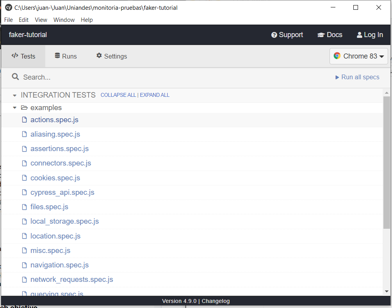The image size is (392, 308).
Task: Open the Changelog link in footer
Action: (x=216, y=301)
